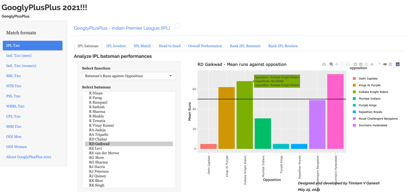Activate the Pan tool in the chart toolbar

337,64
